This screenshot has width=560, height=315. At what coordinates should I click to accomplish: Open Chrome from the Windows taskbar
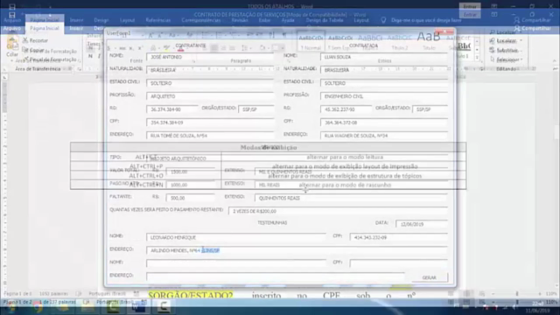pyautogui.click(x=38, y=308)
